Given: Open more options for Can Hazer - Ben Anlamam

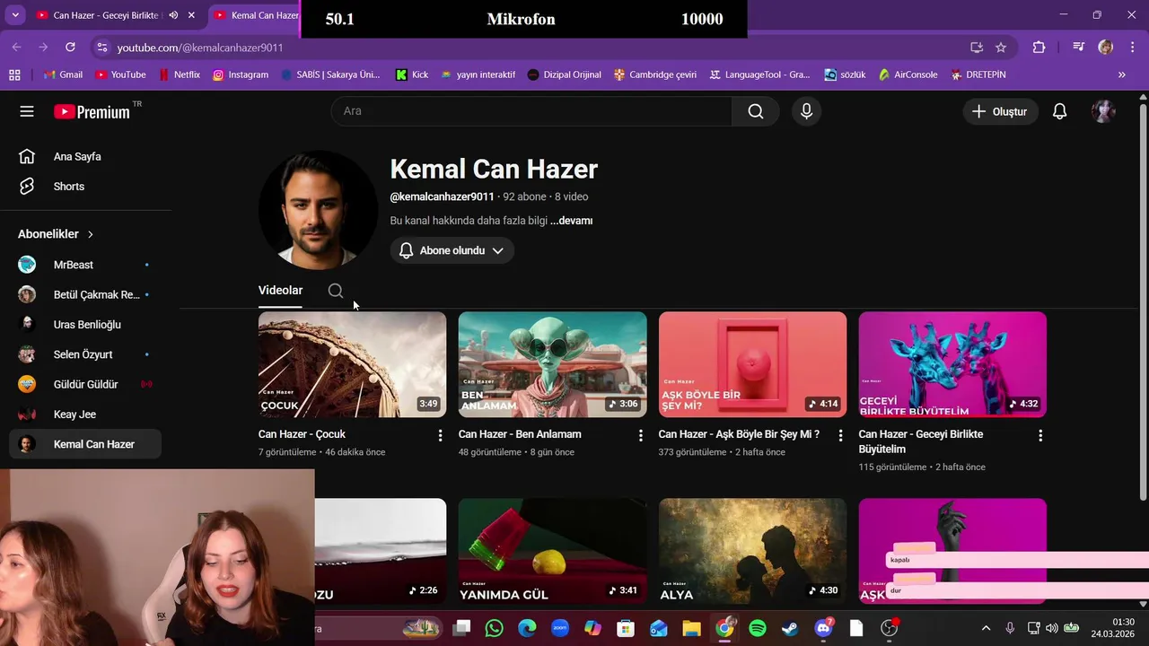Looking at the screenshot, I should tap(640, 435).
